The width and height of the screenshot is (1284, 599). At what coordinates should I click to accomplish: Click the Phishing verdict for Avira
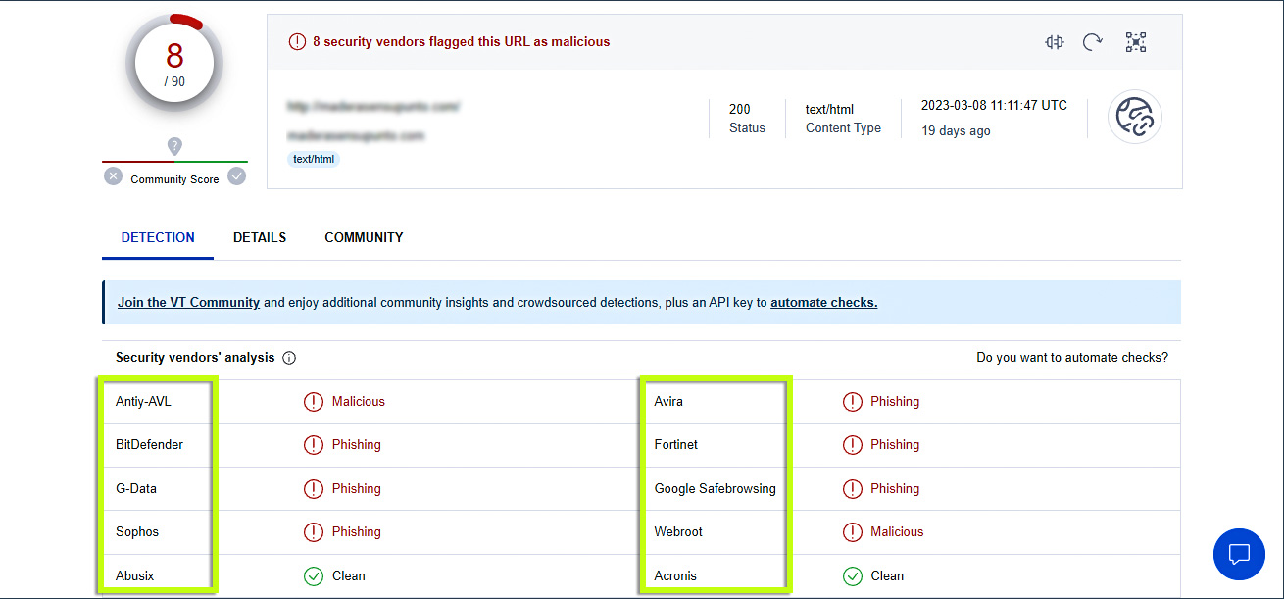pyautogui.click(x=895, y=401)
